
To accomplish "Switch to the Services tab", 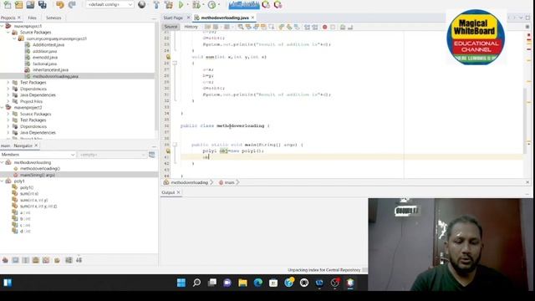I will (53, 18).
